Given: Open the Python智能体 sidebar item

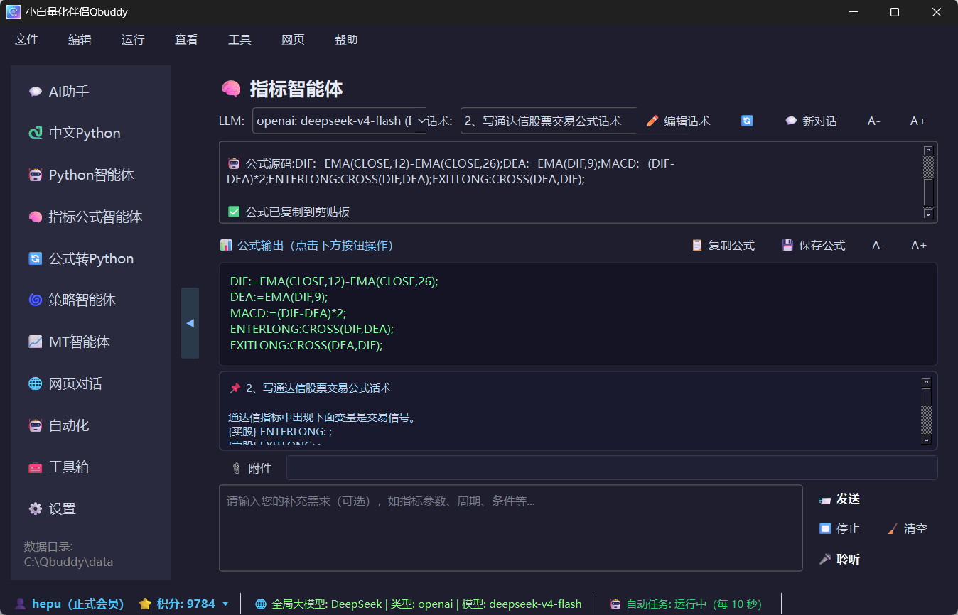Looking at the screenshot, I should (x=90, y=175).
